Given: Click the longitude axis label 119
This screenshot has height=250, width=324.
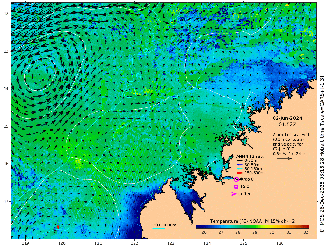Looking at the screenshot, I should (x=25, y=244).
